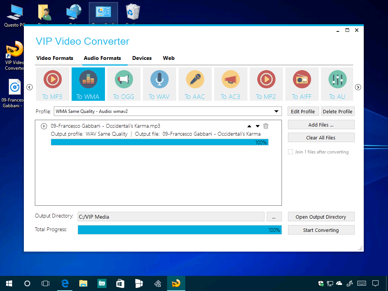The image size is (388, 291).
Task: Select the To MP2 format icon
Action: [266, 84]
